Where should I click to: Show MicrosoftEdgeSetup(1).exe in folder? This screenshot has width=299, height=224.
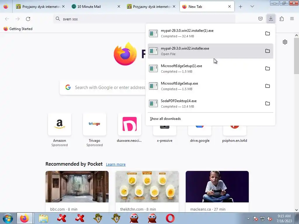click(267, 68)
